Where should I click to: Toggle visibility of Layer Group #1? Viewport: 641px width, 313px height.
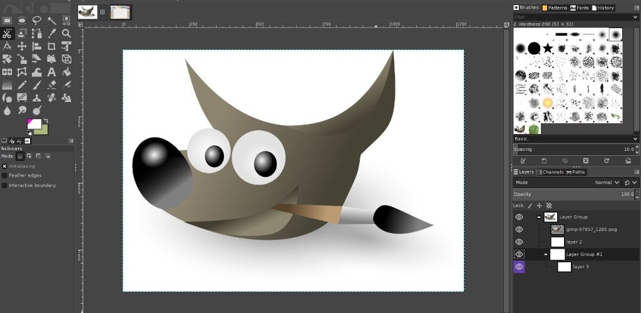click(x=519, y=254)
